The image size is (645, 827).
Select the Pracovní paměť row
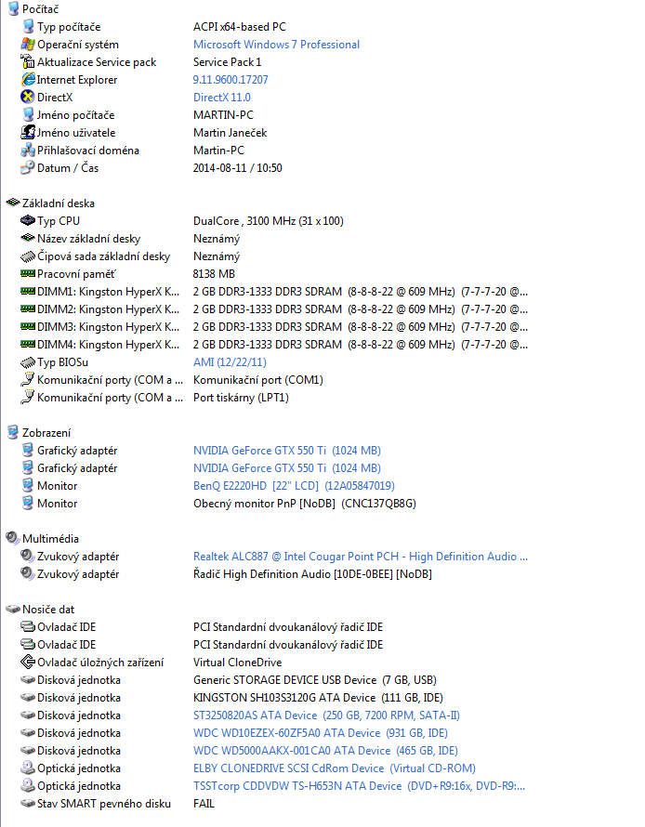coord(76,274)
